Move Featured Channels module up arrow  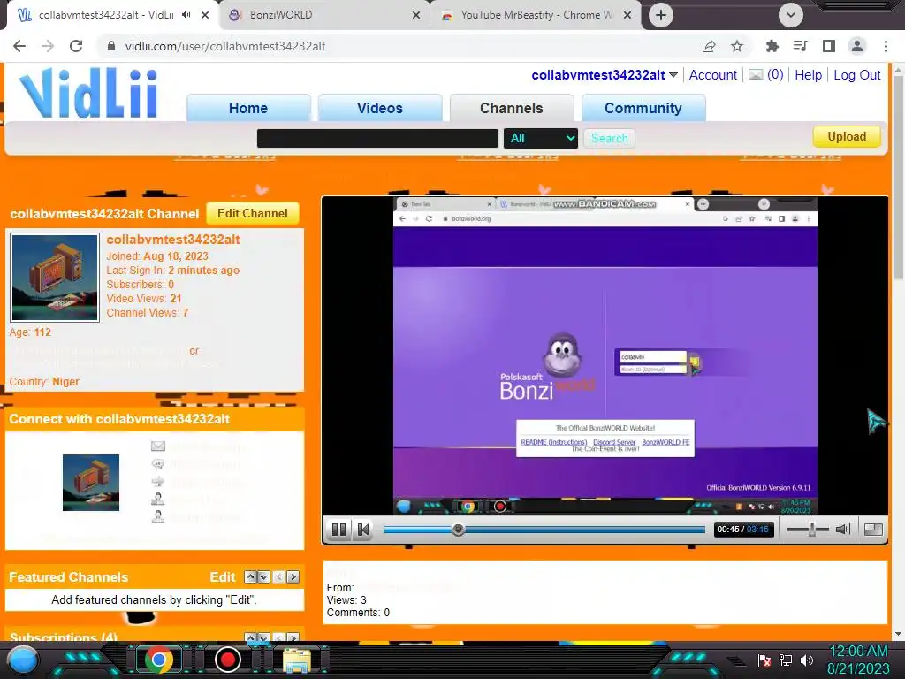click(250, 576)
